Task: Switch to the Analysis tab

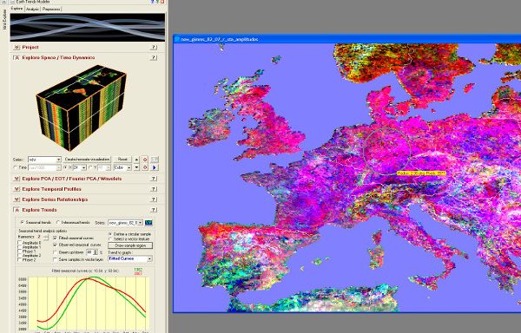Action: [x=33, y=9]
